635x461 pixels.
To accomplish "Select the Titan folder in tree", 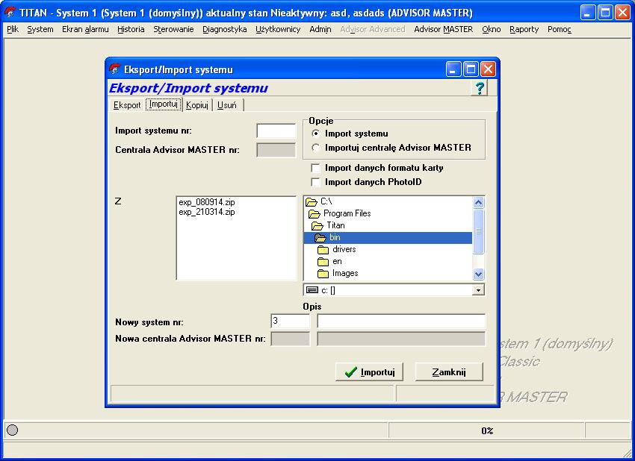I will tap(335, 225).
